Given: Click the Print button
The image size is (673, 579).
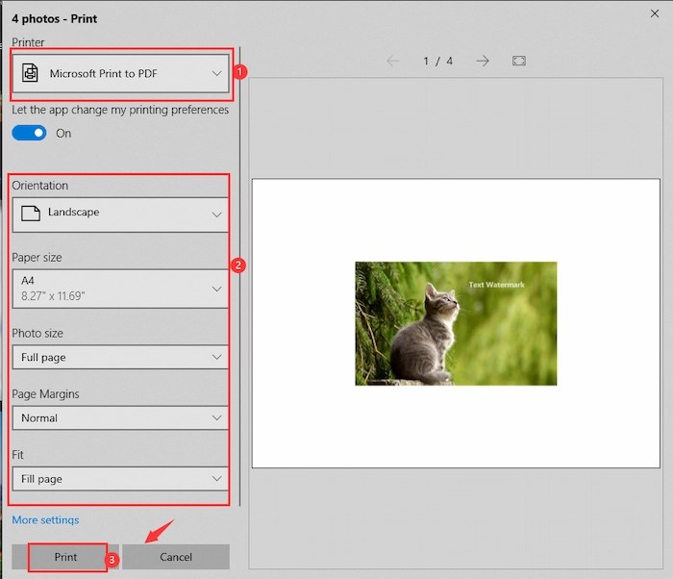Looking at the screenshot, I should (65, 557).
